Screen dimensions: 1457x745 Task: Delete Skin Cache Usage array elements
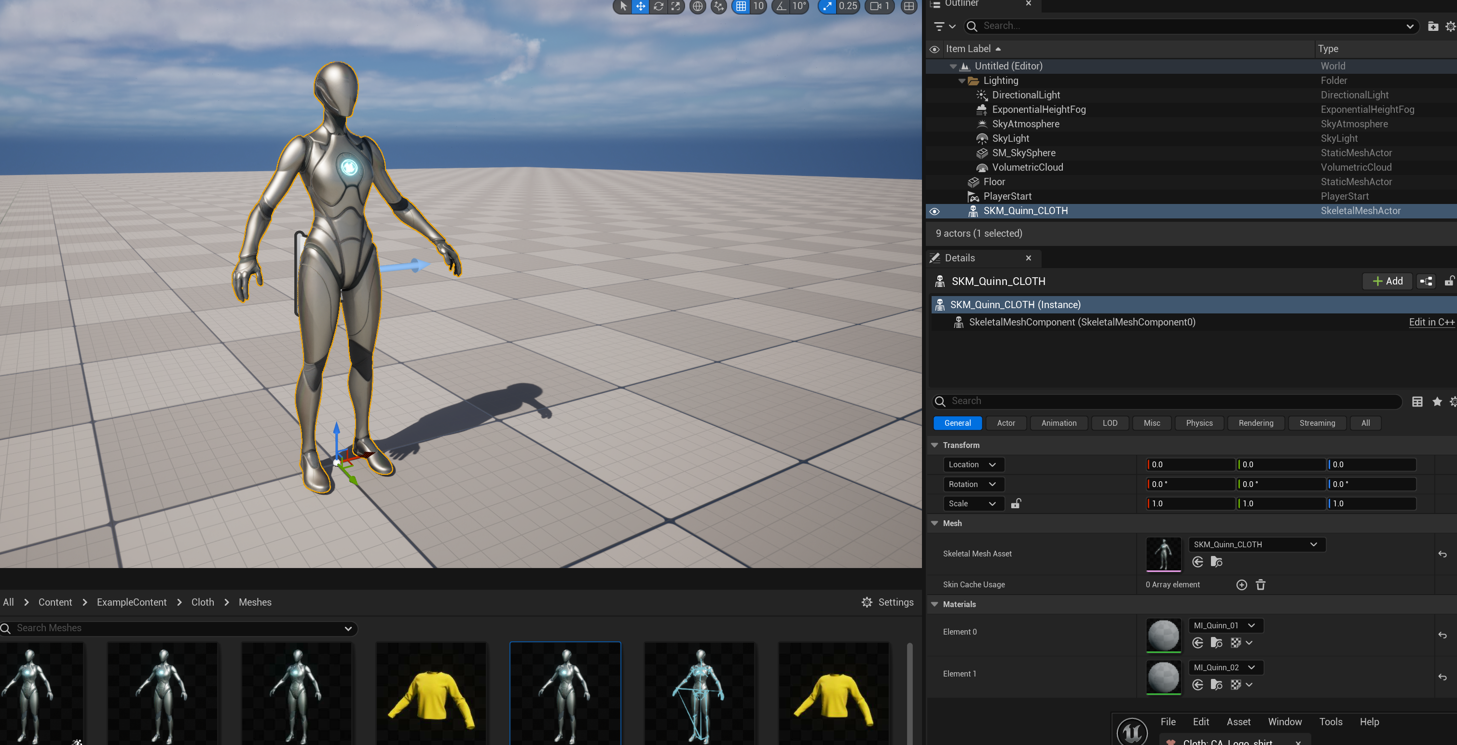point(1261,584)
